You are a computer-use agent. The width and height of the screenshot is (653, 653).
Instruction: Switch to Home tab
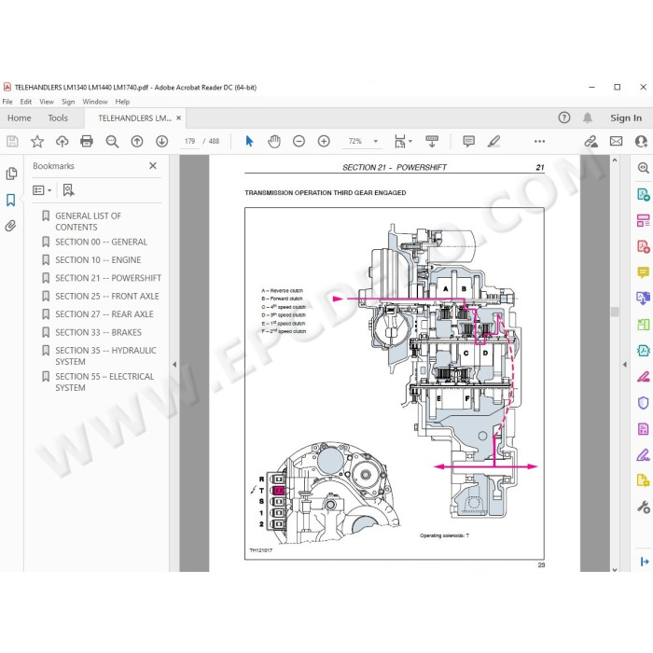coord(20,118)
